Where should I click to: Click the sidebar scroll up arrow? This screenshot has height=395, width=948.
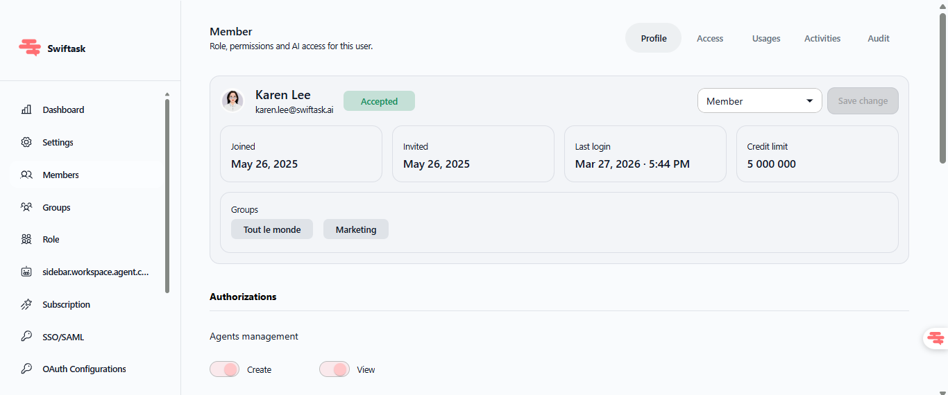tap(167, 94)
